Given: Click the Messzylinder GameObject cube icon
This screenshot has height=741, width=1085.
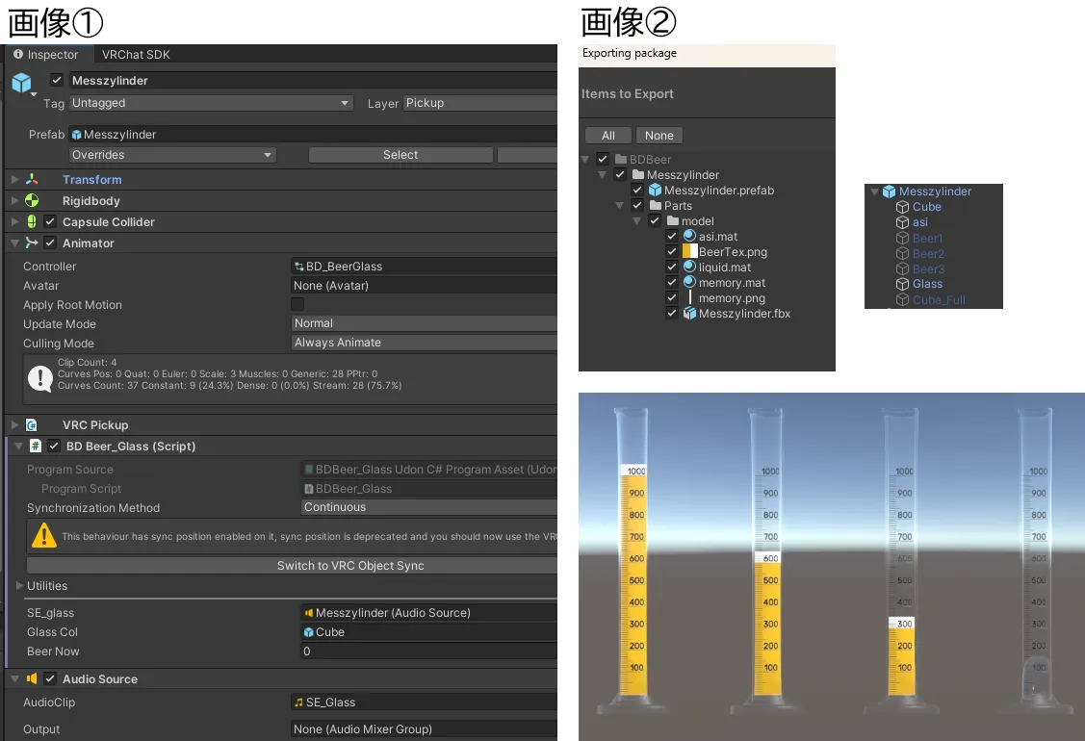Looking at the screenshot, I should (x=21, y=84).
